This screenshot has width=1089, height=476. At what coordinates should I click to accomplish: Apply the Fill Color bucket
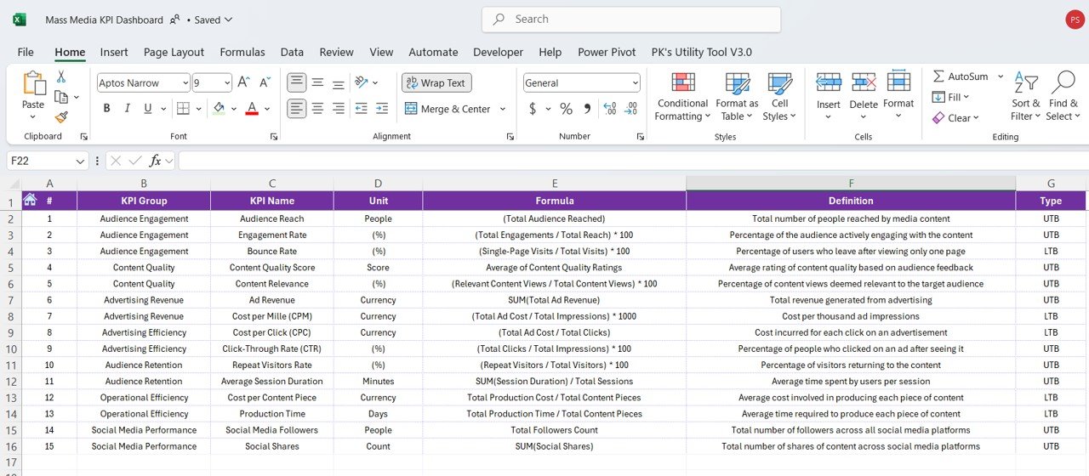click(219, 109)
